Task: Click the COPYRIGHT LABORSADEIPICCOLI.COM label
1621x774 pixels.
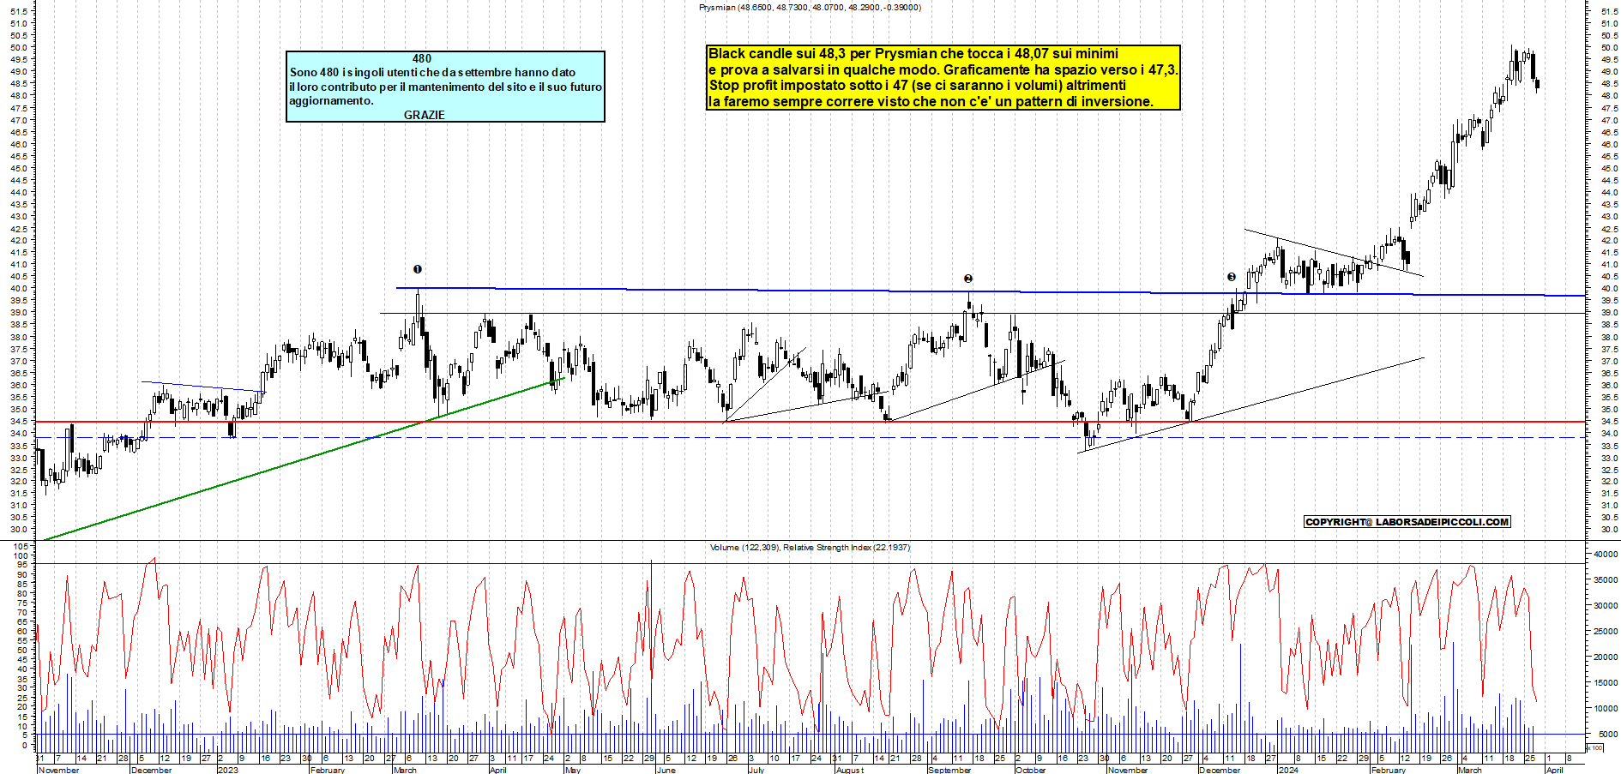Action: [x=1407, y=521]
